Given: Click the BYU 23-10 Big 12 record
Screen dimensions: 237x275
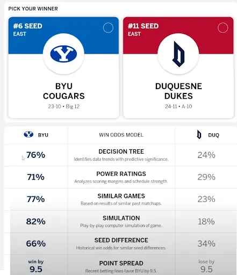Looking at the screenshot, I should point(64,106).
